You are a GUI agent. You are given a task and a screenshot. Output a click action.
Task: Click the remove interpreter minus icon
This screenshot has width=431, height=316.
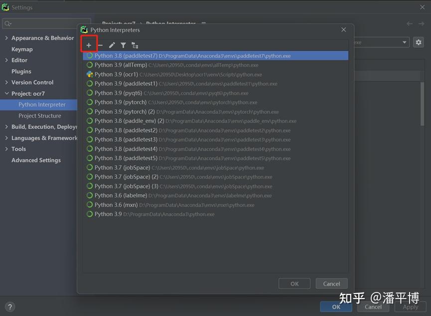tap(100, 45)
